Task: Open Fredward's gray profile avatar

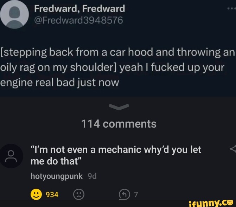Action: pos(14,14)
